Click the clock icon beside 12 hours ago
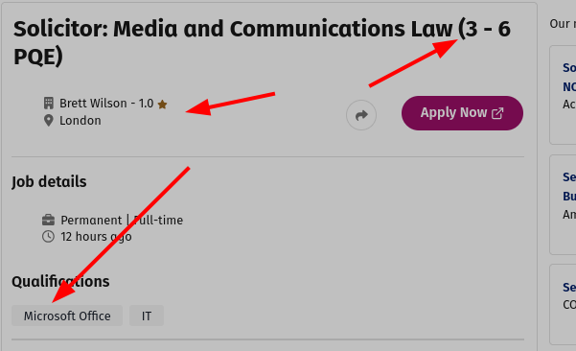Image resolution: width=576 pixels, height=351 pixels. tap(48, 236)
